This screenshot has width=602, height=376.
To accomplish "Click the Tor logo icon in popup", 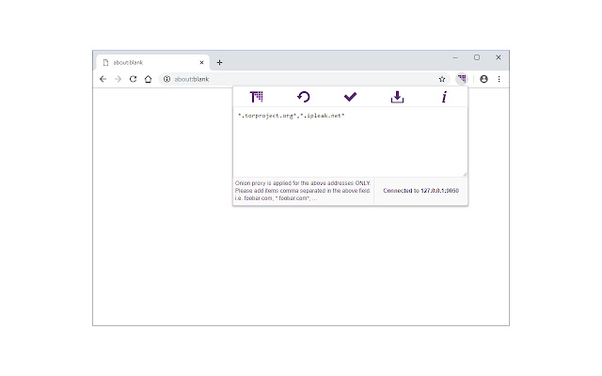I will click(x=256, y=97).
